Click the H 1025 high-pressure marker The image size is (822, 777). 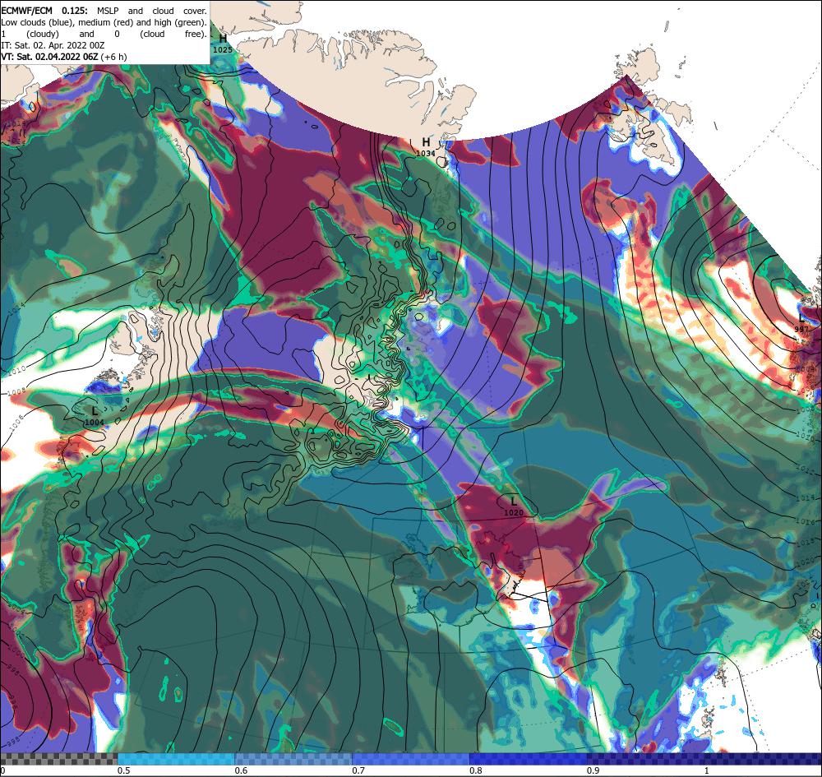[x=223, y=44]
